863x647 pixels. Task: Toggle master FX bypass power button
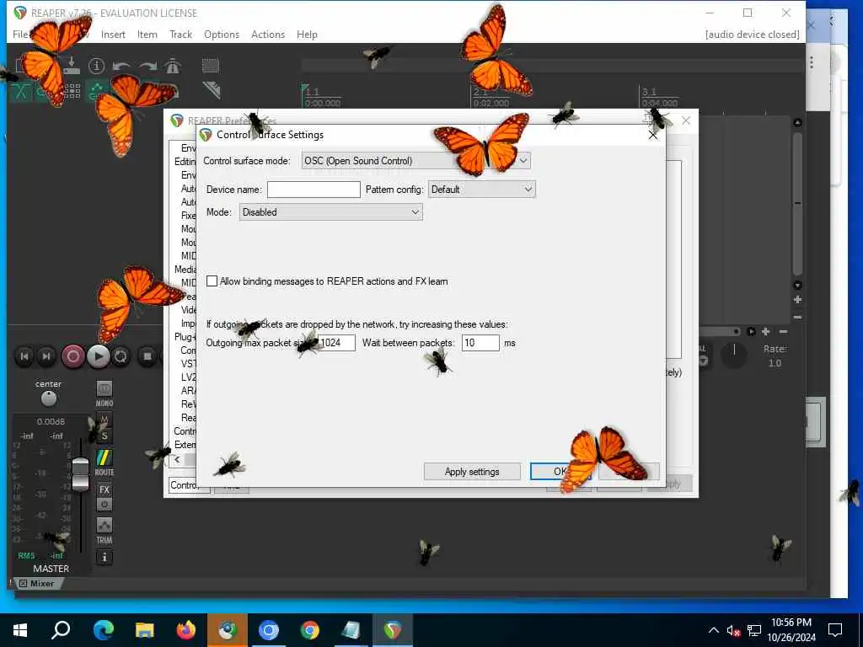[x=104, y=504]
